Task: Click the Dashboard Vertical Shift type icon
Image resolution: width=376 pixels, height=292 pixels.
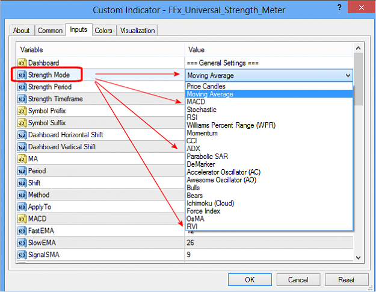Action: point(22,147)
